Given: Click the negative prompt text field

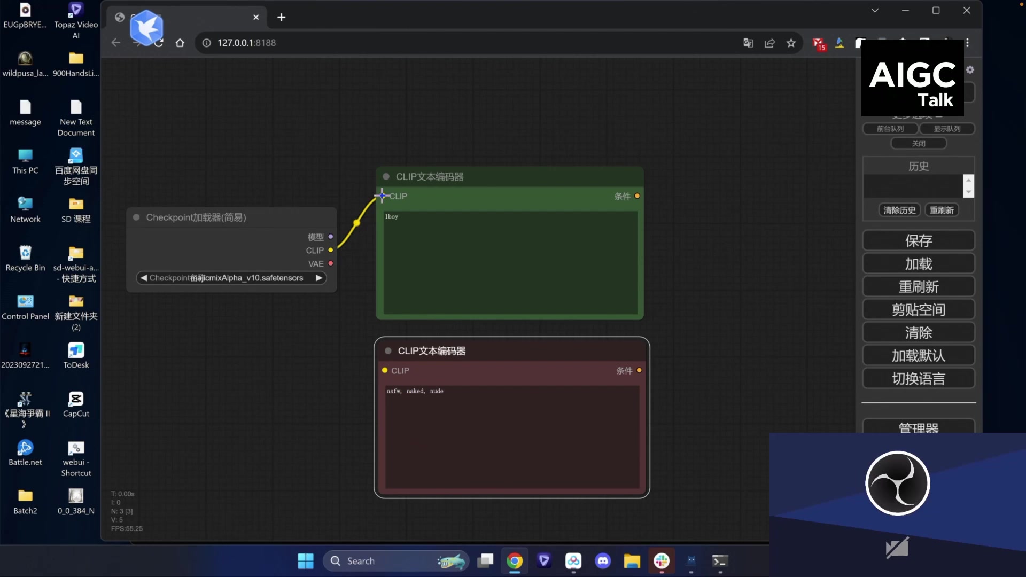Looking at the screenshot, I should point(511,435).
